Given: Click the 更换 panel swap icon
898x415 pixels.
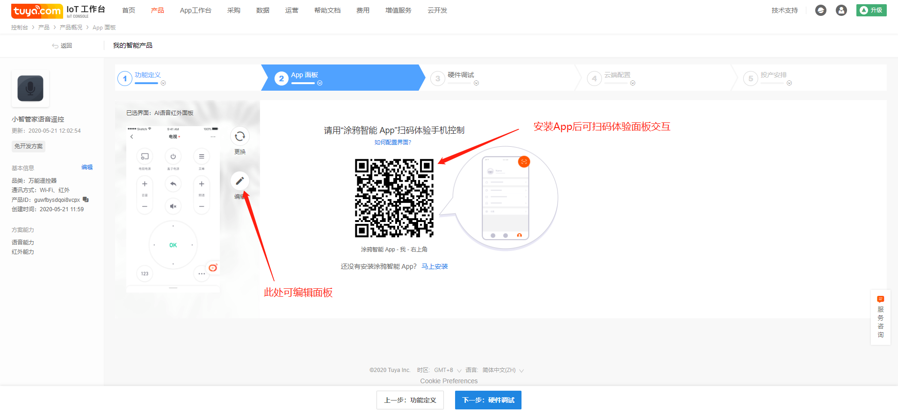Looking at the screenshot, I should (239, 136).
